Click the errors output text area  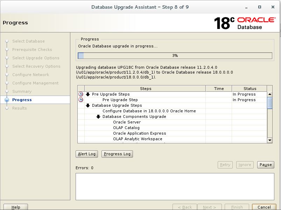175,186
